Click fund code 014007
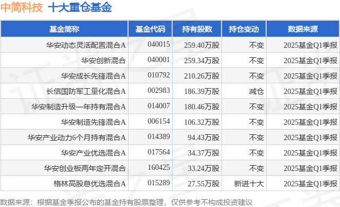Screen dimensions: 340x207 159,106
